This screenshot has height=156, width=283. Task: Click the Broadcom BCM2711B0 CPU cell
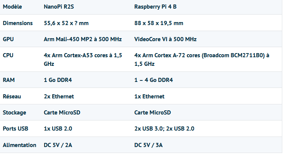(202, 59)
